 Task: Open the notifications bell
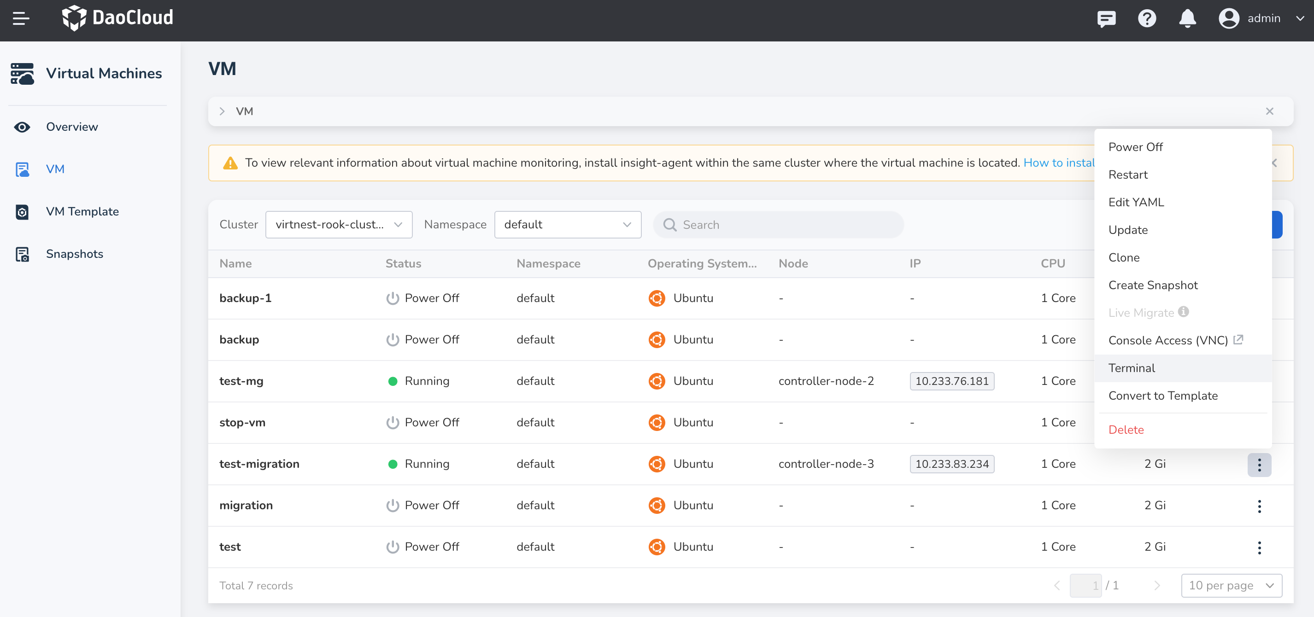1187,18
